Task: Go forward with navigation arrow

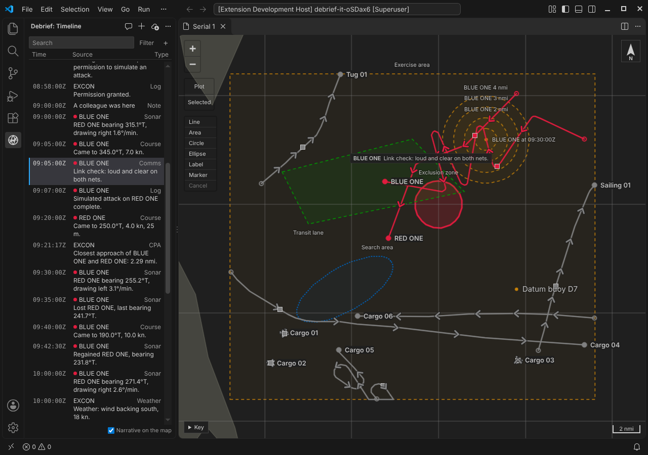Action: pyautogui.click(x=203, y=9)
